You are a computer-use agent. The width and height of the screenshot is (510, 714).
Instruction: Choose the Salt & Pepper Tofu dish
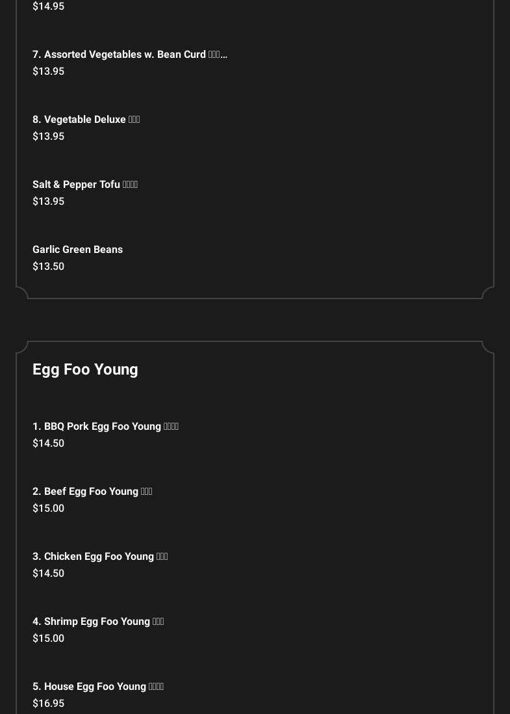click(x=84, y=185)
